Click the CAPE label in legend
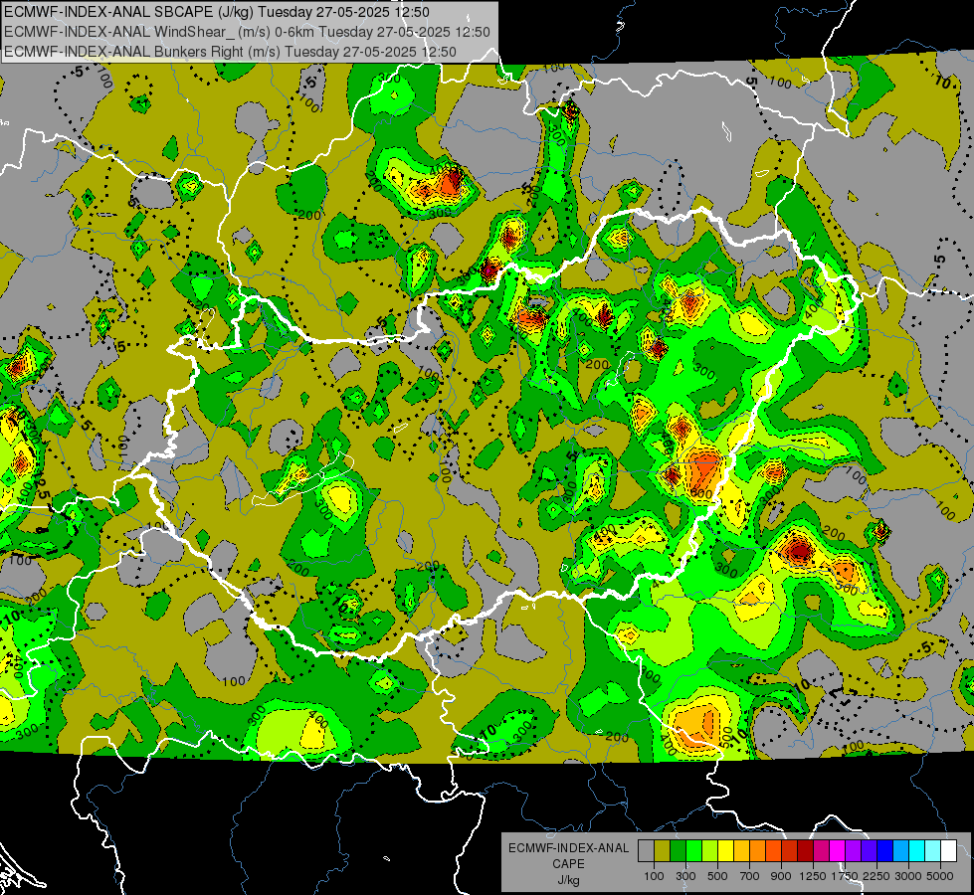This screenshot has width=974, height=895. (x=568, y=864)
